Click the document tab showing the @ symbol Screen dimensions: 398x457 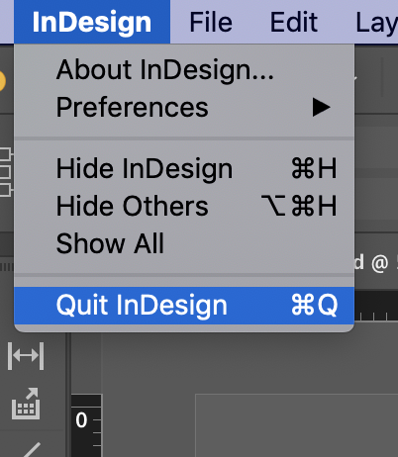pos(376,262)
